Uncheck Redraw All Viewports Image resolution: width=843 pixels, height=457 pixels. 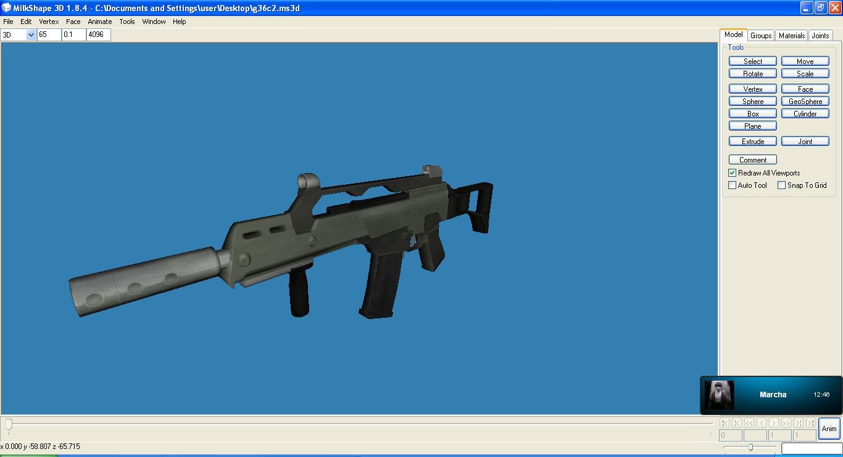733,173
